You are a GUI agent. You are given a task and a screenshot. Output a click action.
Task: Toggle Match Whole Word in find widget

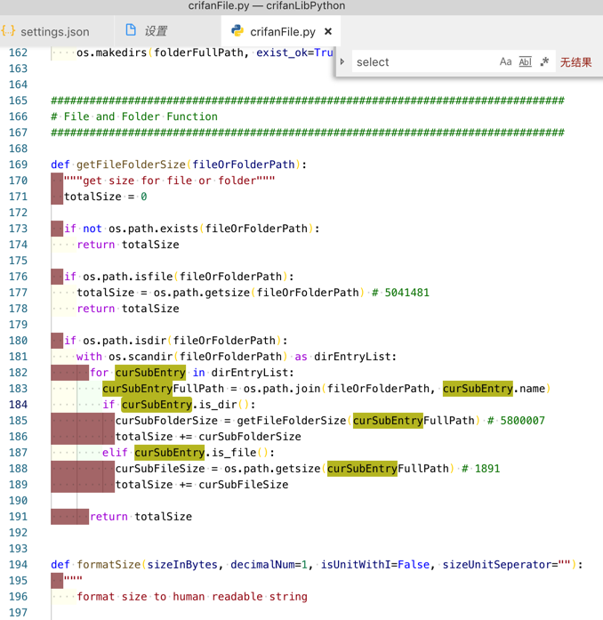coord(525,61)
